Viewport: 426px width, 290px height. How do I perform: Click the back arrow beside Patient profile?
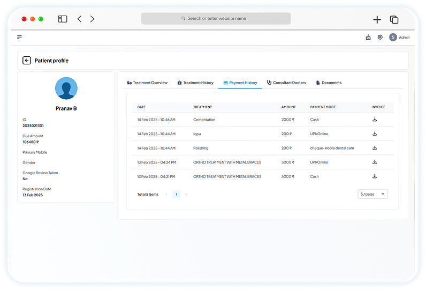tap(27, 61)
